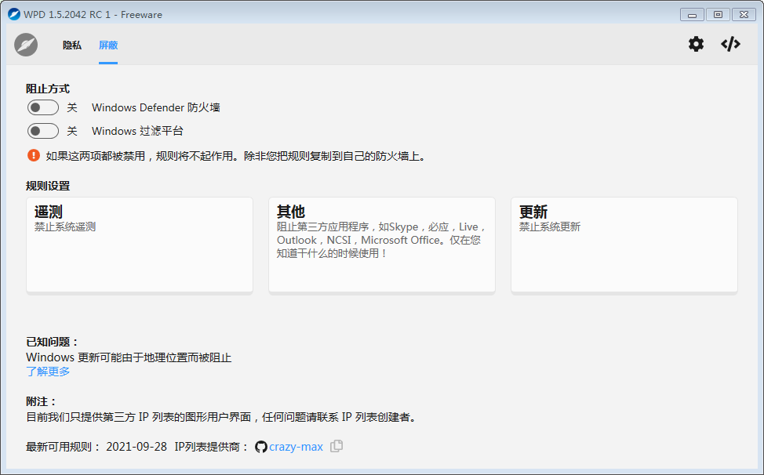Click the 已知问题 heading
This screenshot has height=475, width=764.
pos(52,342)
